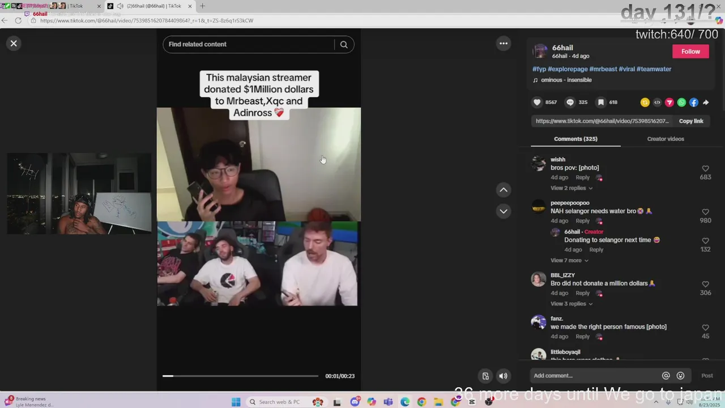This screenshot has width=725, height=408.
Task: Send to friends via red paper-plane icon
Action: pos(669,103)
